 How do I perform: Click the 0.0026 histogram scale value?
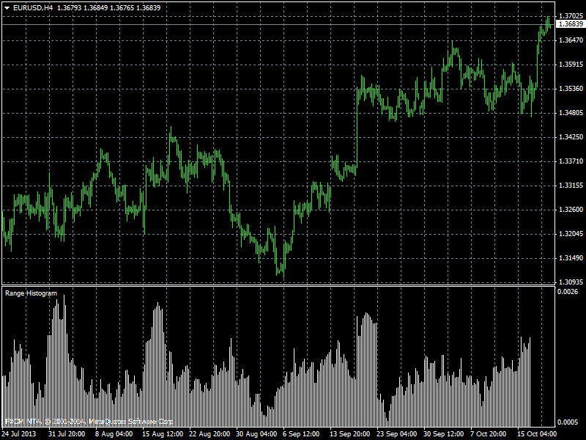567,292
